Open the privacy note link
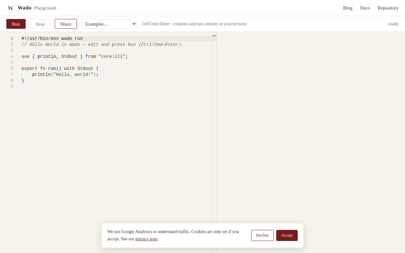This screenshot has height=253, width=405. pyautogui.click(x=146, y=239)
